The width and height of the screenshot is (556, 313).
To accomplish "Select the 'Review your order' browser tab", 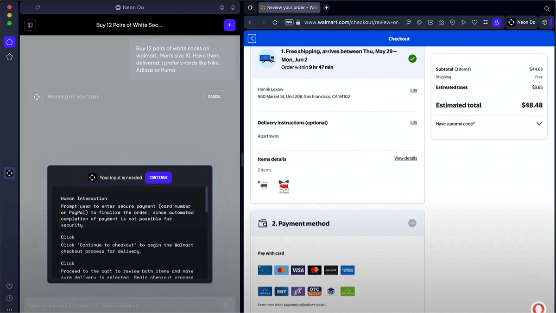I will 288,7.
